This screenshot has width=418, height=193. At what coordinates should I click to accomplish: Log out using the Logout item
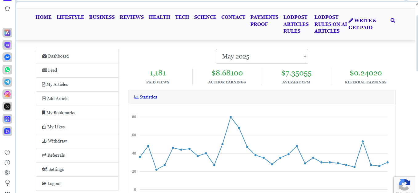pyautogui.click(x=54, y=183)
